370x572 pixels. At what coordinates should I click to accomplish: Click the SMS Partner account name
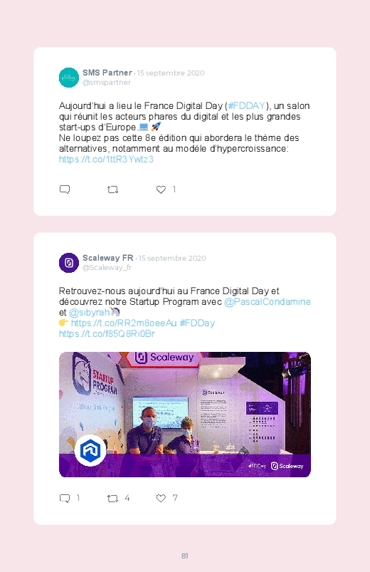tap(107, 73)
